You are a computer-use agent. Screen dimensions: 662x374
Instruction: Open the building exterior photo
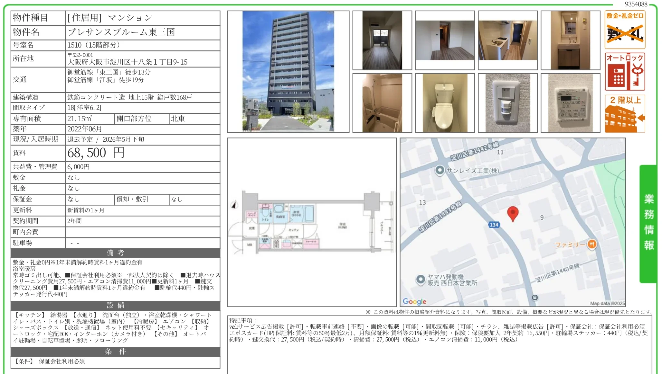[288, 71]
